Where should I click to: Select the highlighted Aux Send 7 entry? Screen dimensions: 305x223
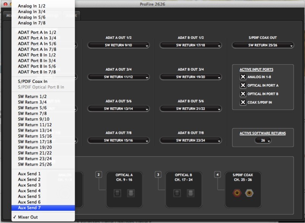[x=43, y=208]
